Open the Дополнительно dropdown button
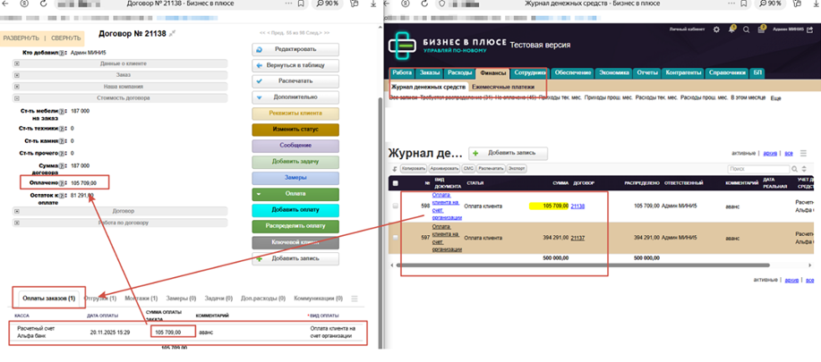This screenshot has height=362, width=821. click(x=296, y=97)
